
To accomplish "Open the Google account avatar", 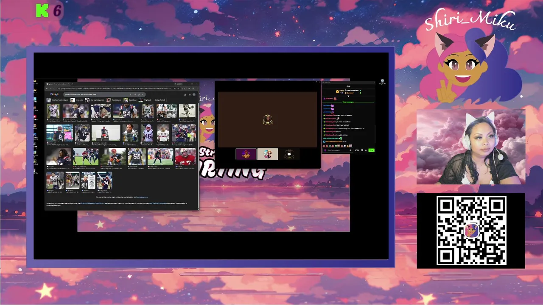I will point(194,94).
